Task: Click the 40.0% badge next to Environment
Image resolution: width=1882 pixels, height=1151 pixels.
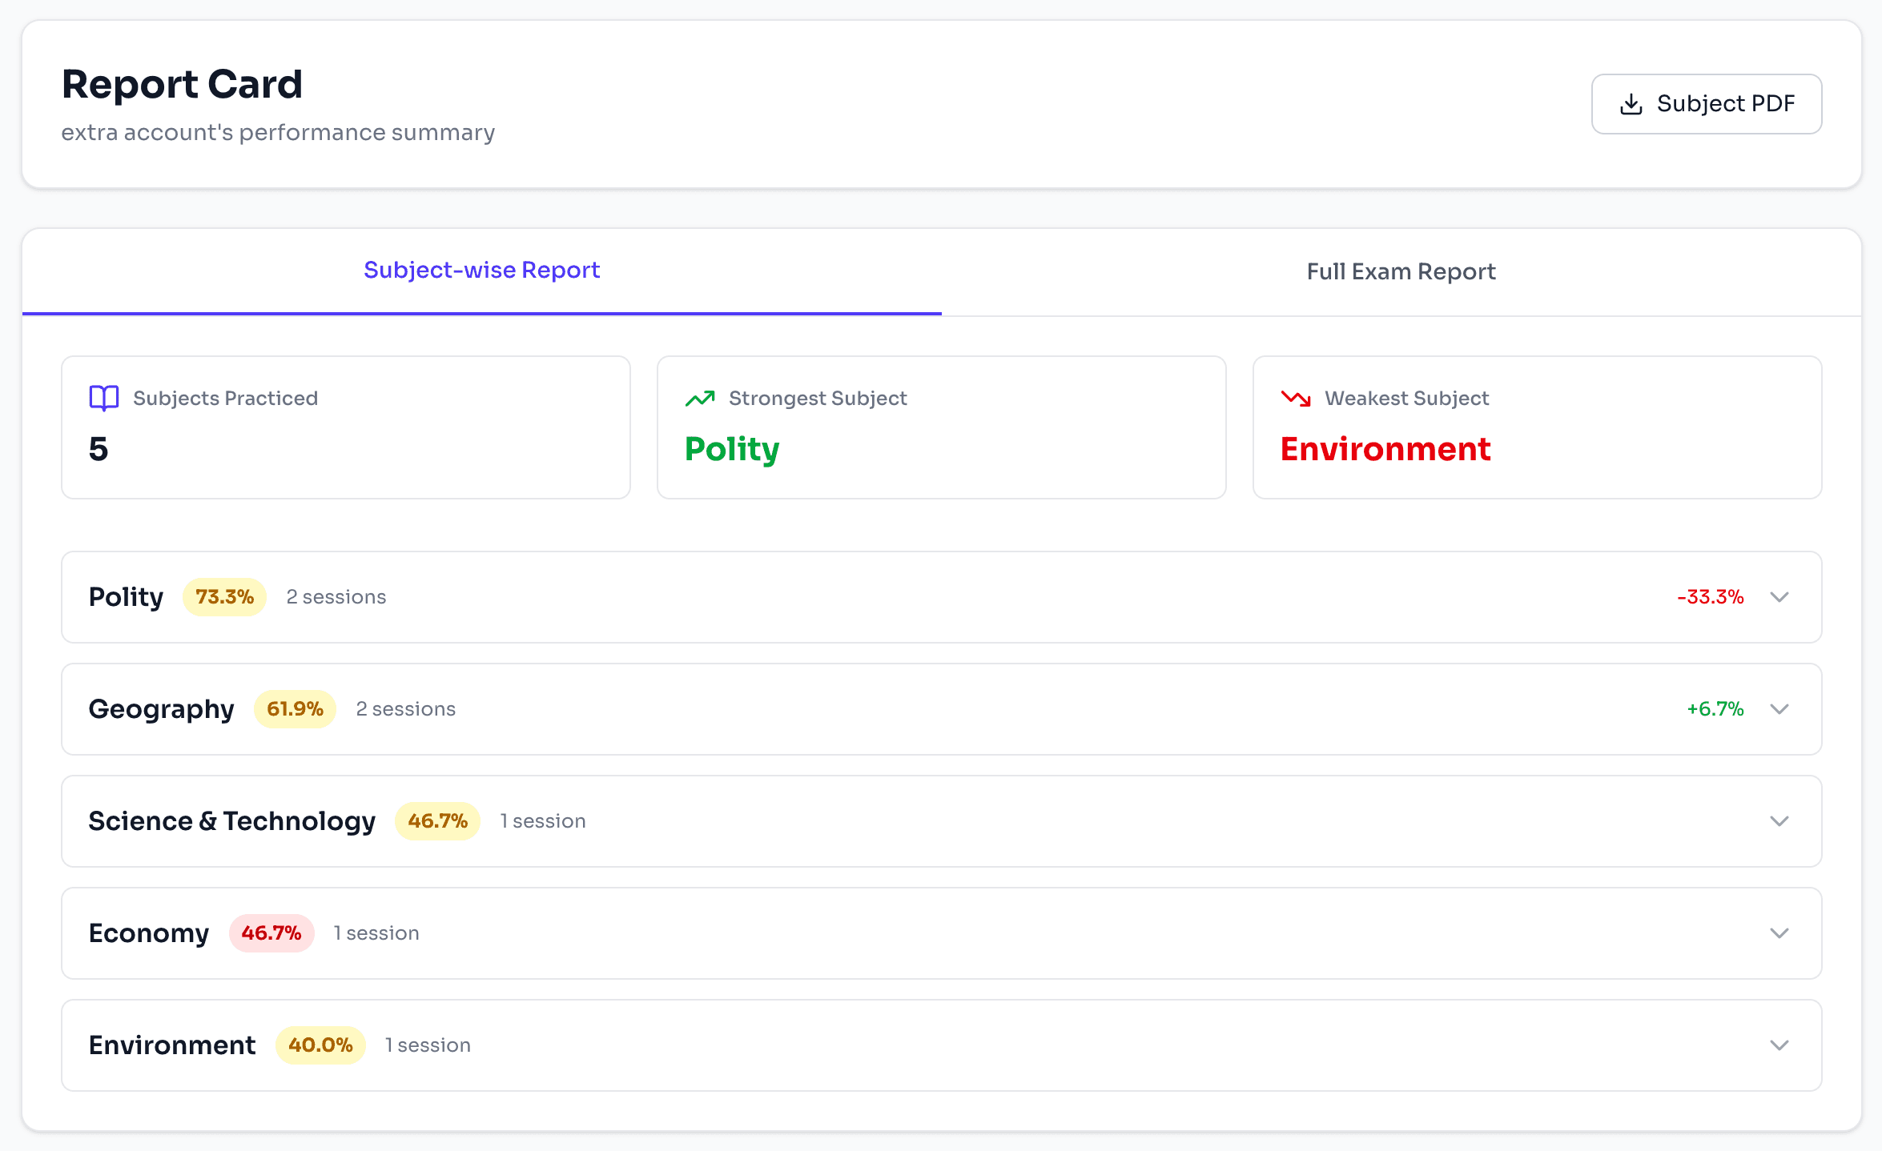Action: [x=320, y=1045]
